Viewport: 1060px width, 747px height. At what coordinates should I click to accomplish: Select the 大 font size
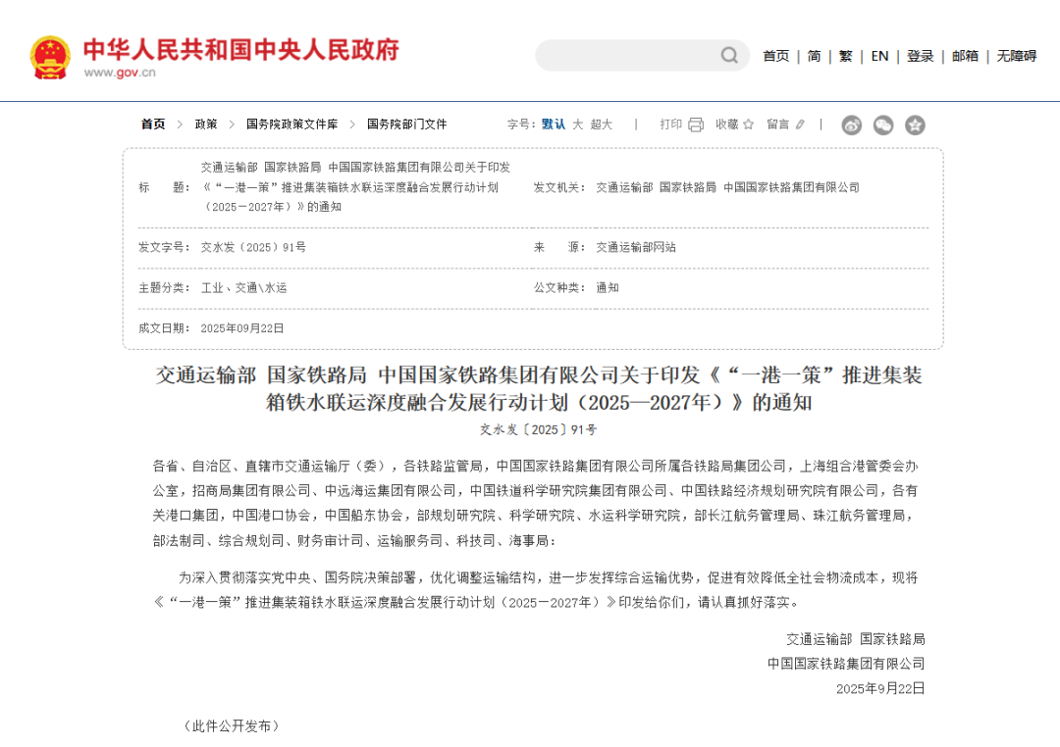pyautogui.click(x=578, y=124)
